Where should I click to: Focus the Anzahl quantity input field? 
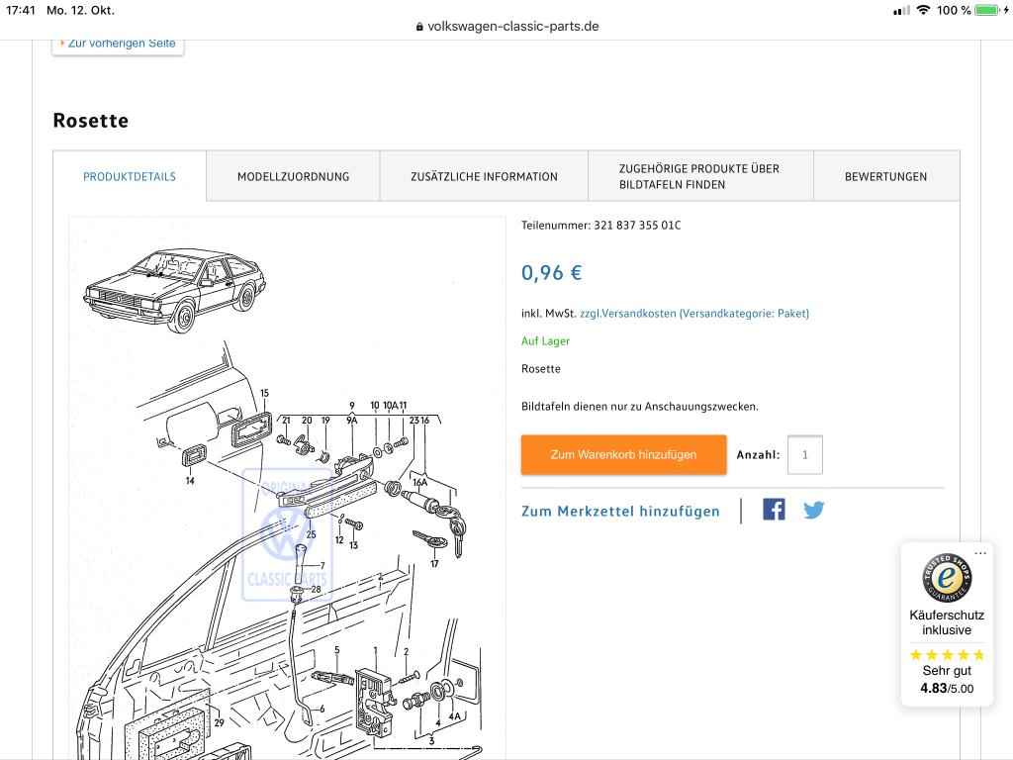[x=804, y=455]
